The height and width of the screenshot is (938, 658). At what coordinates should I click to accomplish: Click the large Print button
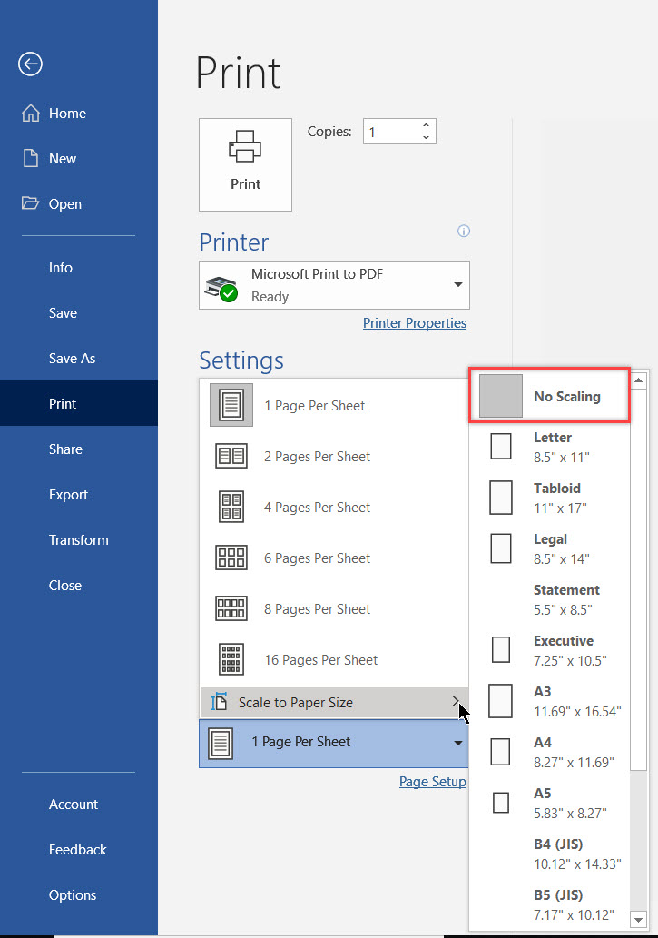(x=245, y=164)
